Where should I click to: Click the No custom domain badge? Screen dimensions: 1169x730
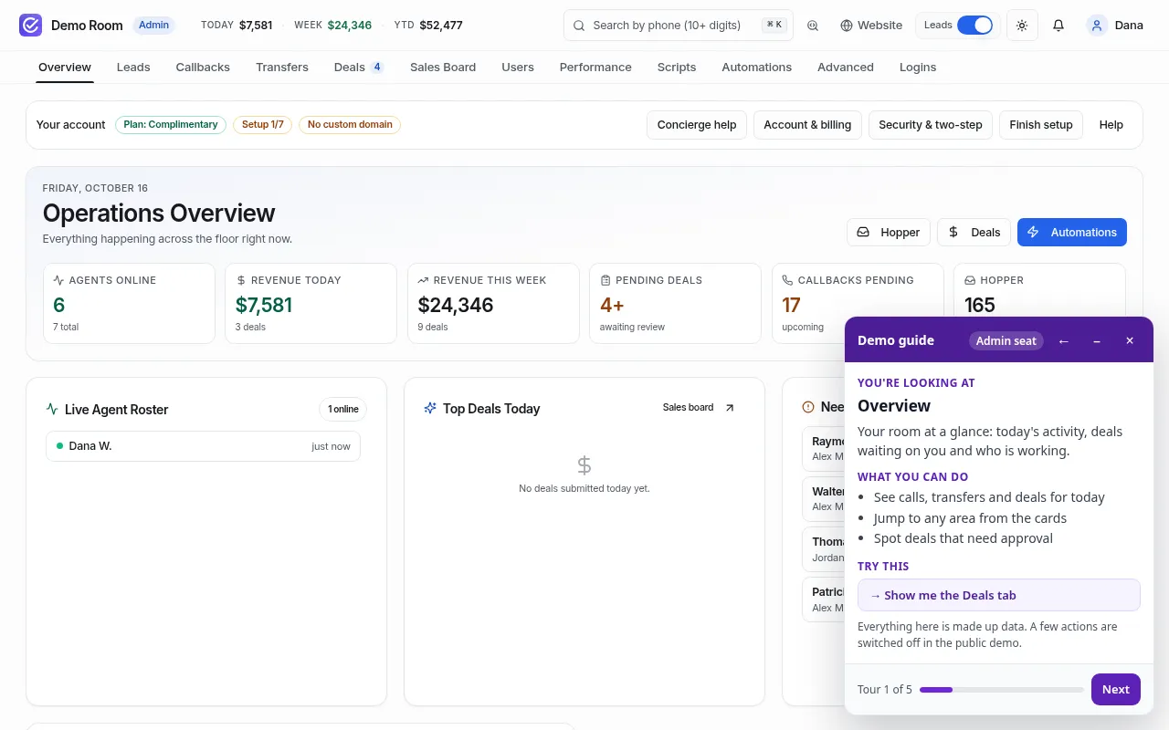pos(350,125)
